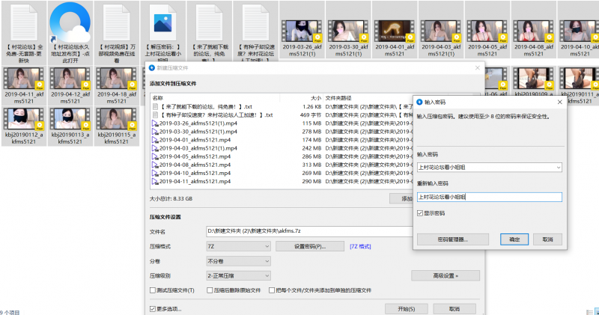Select video kbj20190112_akfms5121 thumbnail in Explorer
The width and height of the screenshot is (599, 315).
(24, 119)
